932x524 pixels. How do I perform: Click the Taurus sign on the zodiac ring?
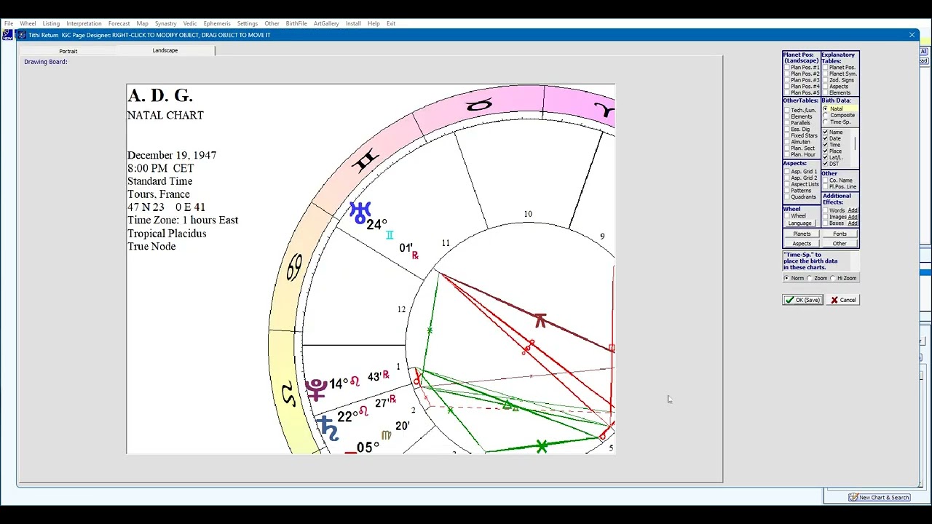479,106
